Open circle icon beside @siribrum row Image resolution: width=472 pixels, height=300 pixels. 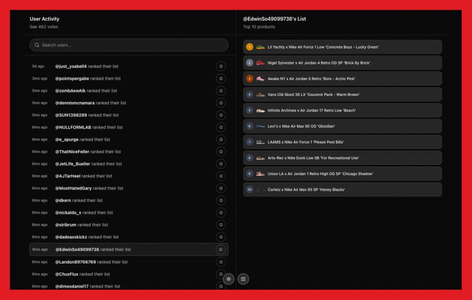click(x=221, y=225)
